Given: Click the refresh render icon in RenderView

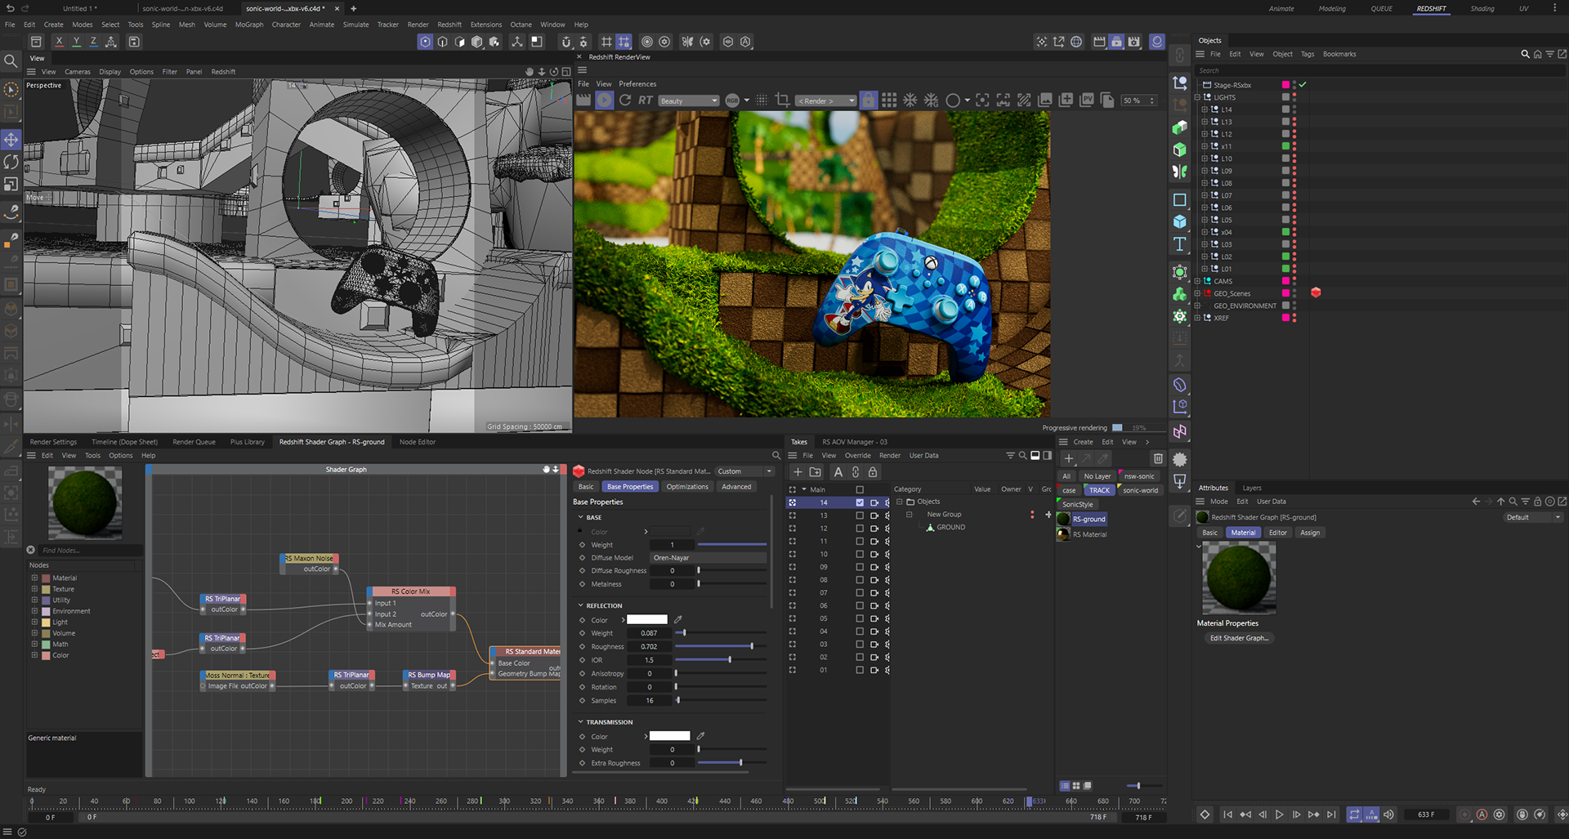Looking at the screenshot, I should pyautogui.click(x=625, y=100).
